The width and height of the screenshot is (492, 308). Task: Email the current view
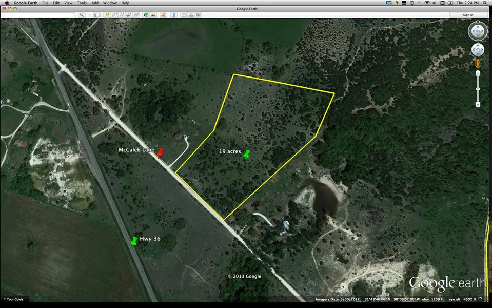coord(184,15)
